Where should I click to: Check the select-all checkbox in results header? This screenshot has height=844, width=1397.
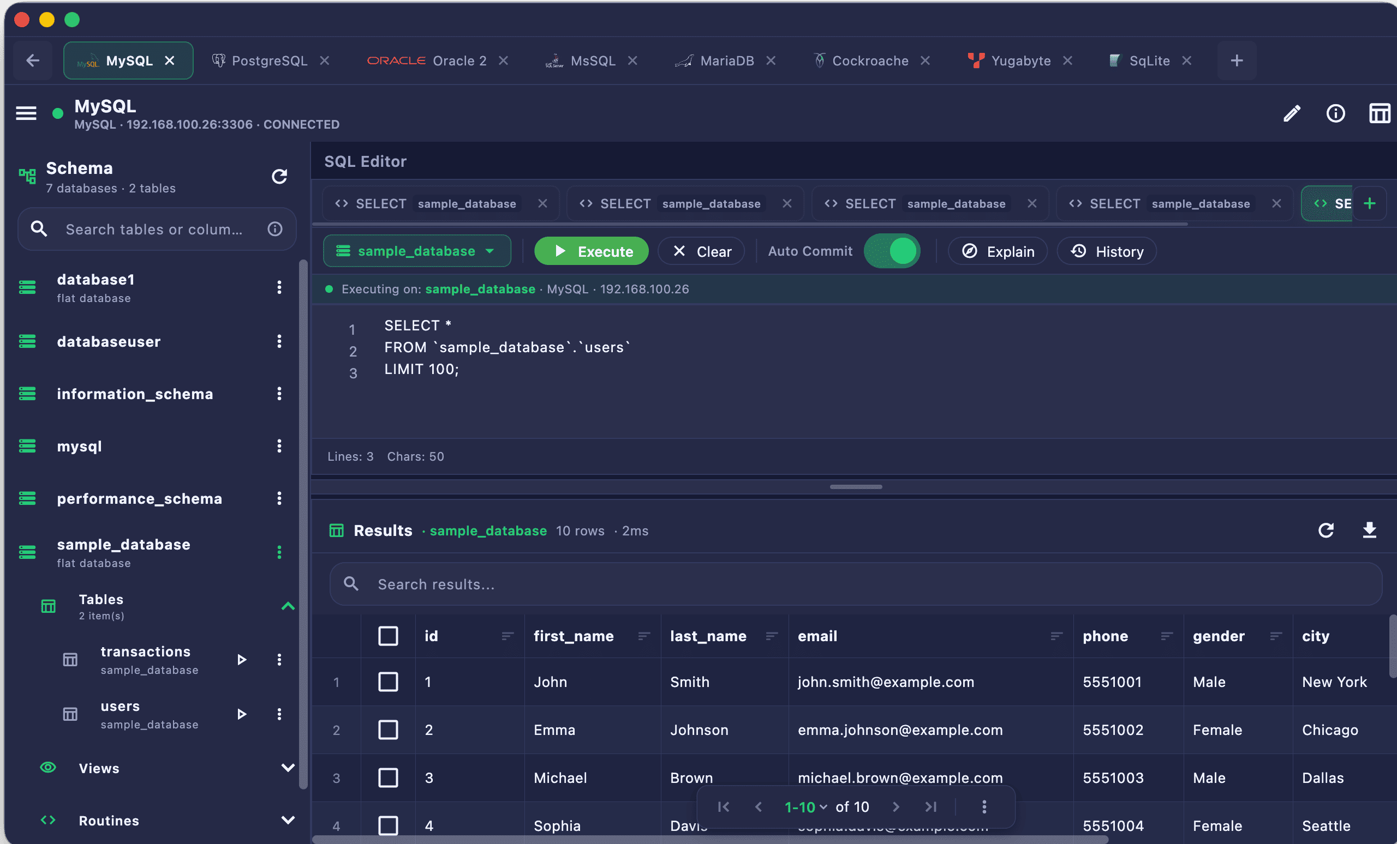(388, 636)
